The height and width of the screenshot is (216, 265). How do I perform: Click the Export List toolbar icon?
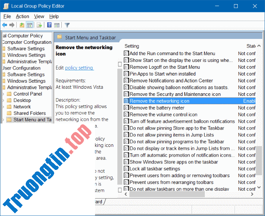39,25
